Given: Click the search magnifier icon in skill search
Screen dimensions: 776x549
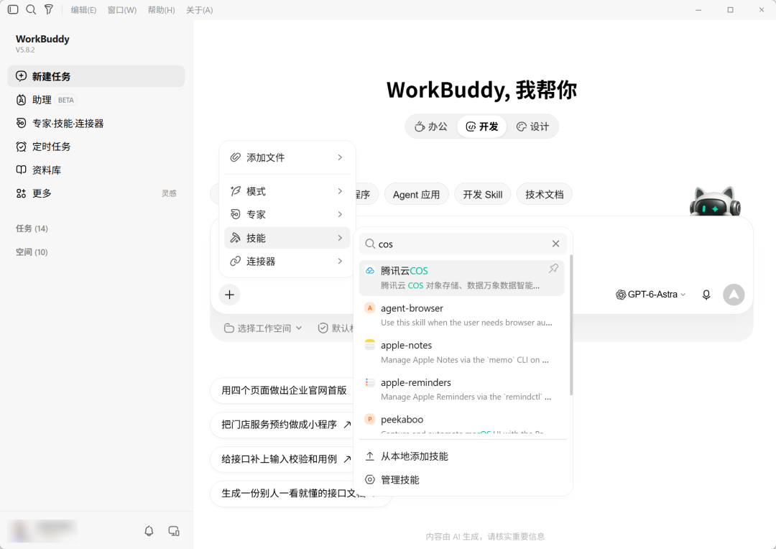Looking at the screenshot, I should click(370, 244).
